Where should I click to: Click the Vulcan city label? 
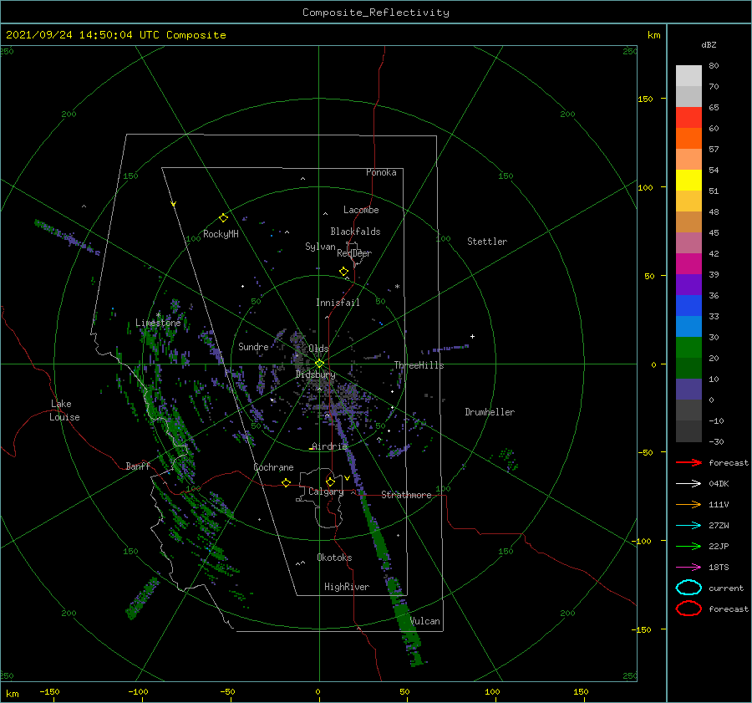point(425,621)
